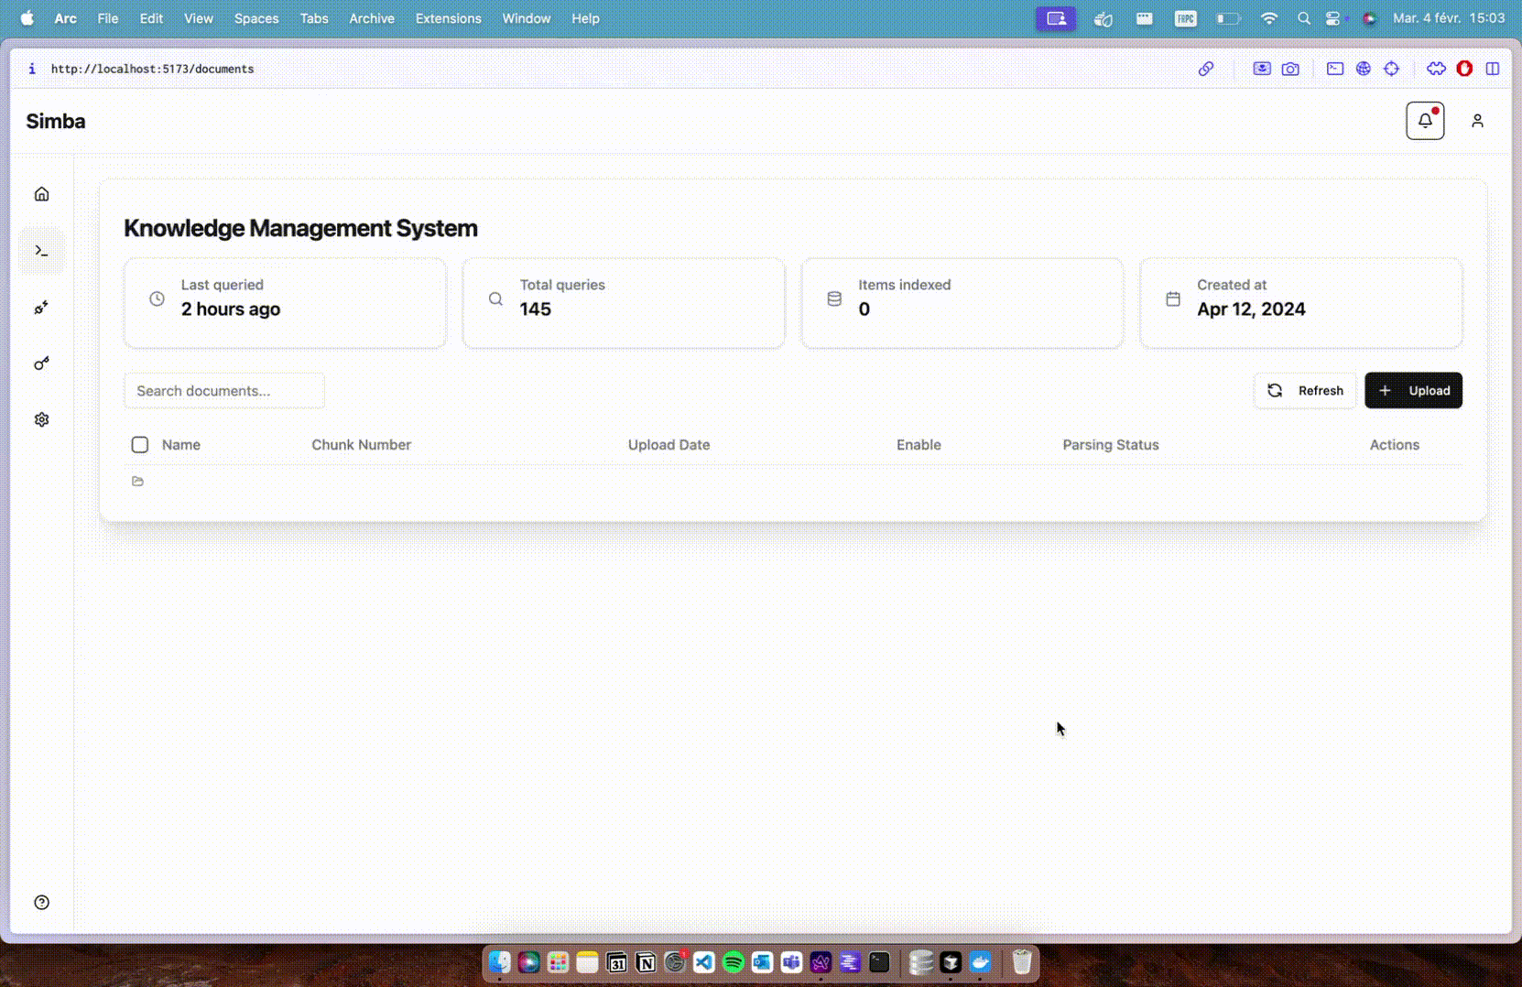This screenshot has width=1522, height=987.
Task: Open the help question mark icon
Action: click(41, 903)
